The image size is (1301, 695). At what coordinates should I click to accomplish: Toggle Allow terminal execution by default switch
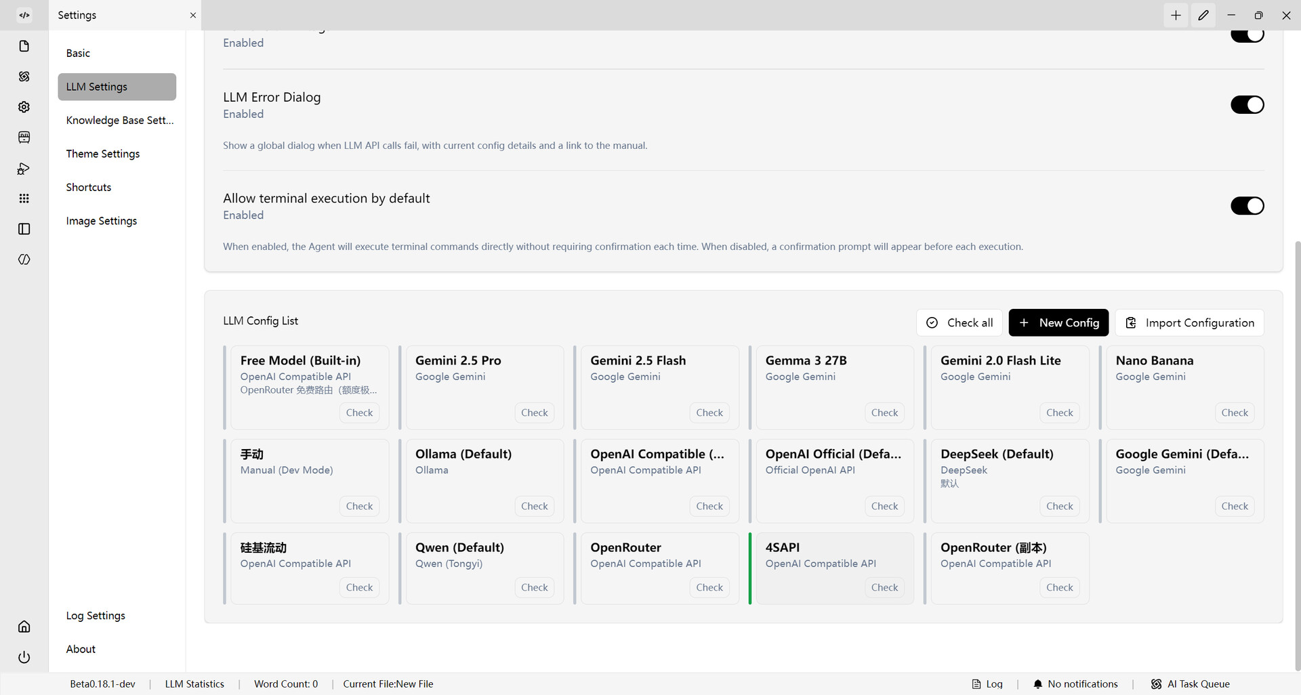[x=1247, y=206]
